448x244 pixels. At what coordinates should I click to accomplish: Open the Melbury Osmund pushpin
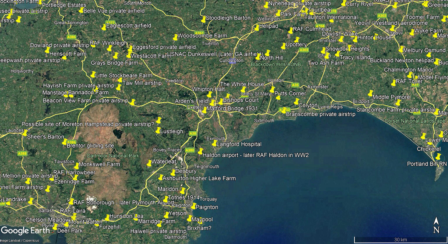[401, 49]
